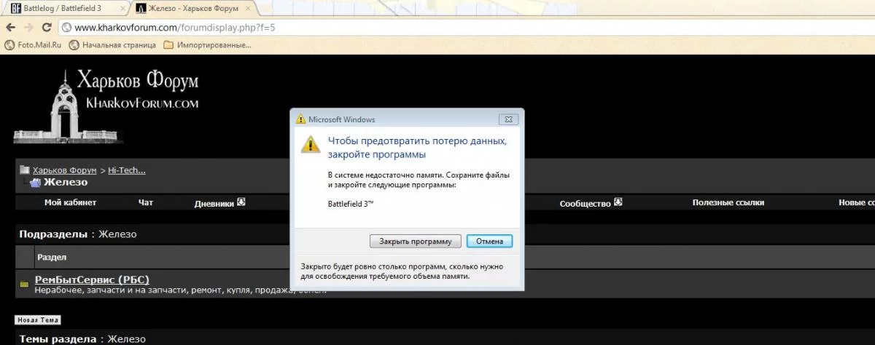The width and height of the screenshot is (875, 345).
Task: Click the Подразделы : Железо heading
Action: click(78, 234)
